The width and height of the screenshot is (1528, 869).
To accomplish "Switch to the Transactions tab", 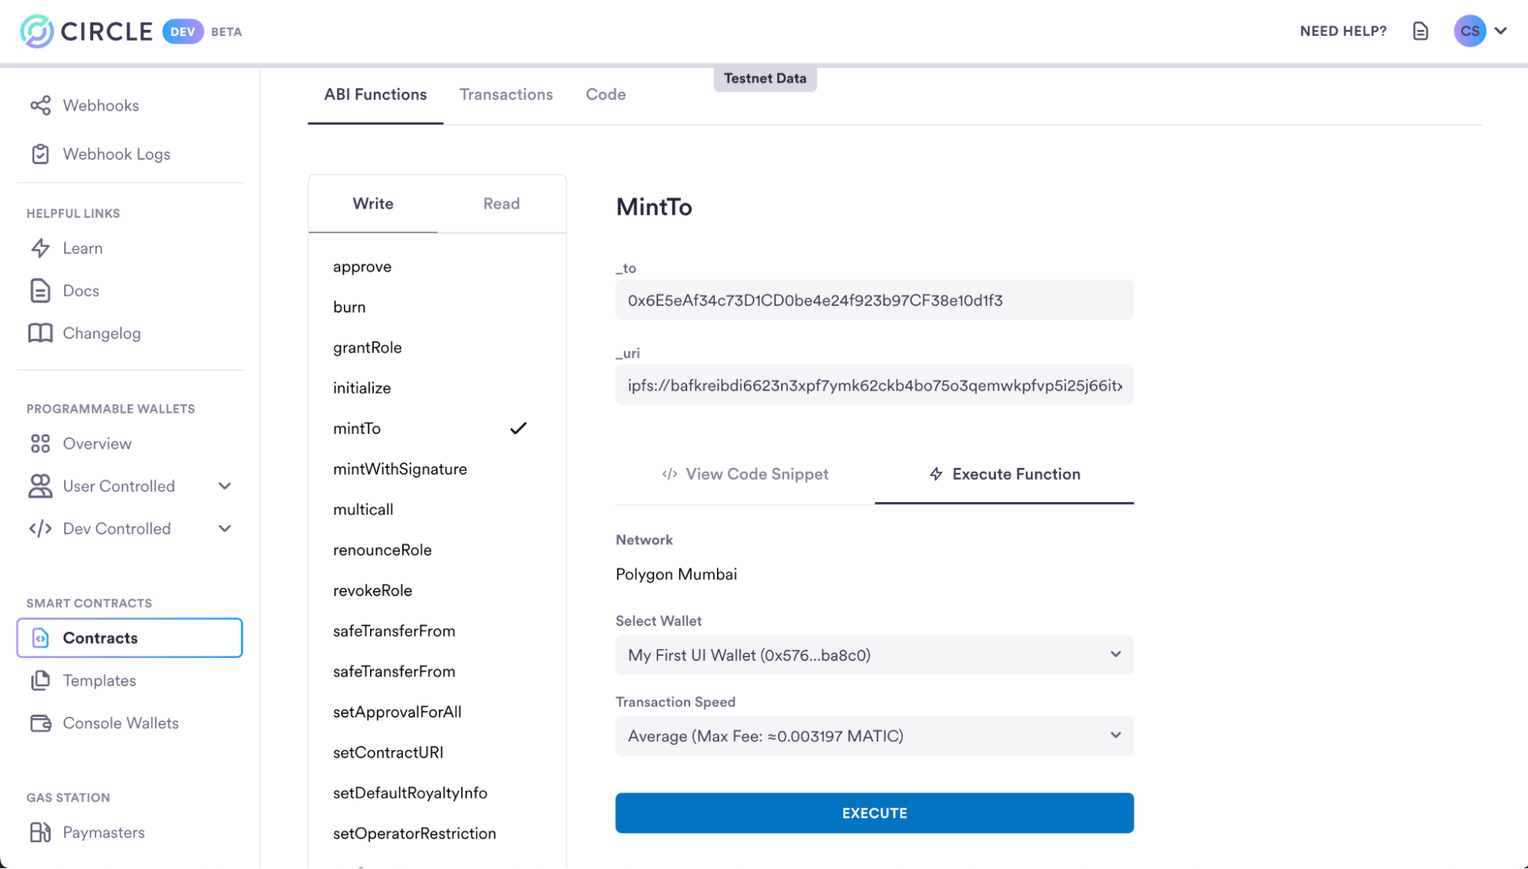I will click(x=506, y=95).
